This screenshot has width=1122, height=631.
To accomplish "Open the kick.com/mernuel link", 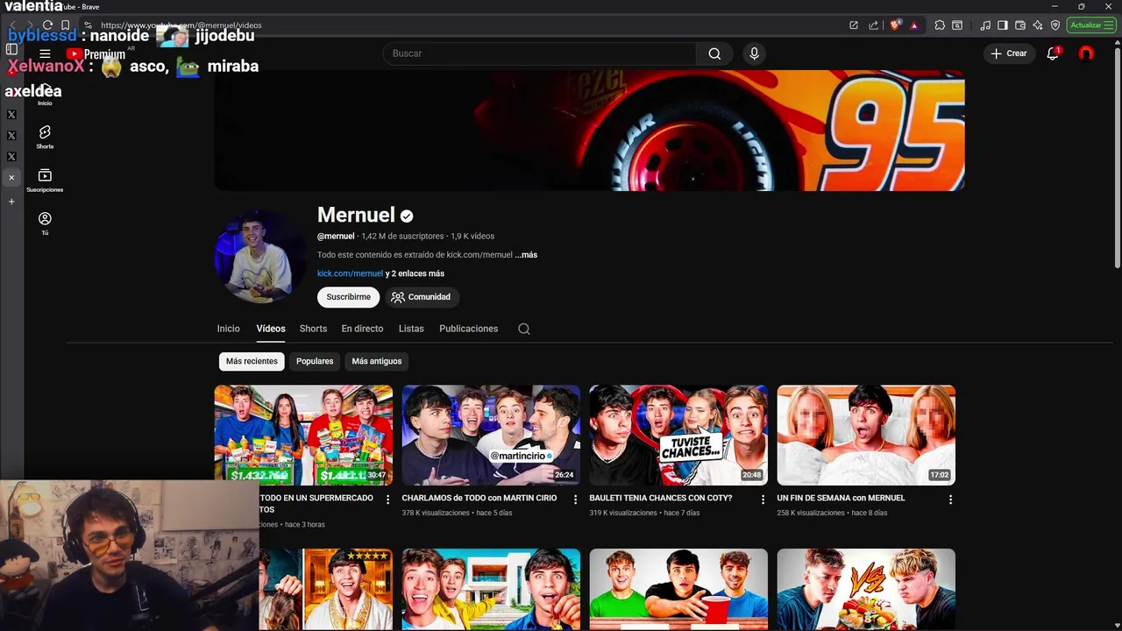I will point(350,273).
